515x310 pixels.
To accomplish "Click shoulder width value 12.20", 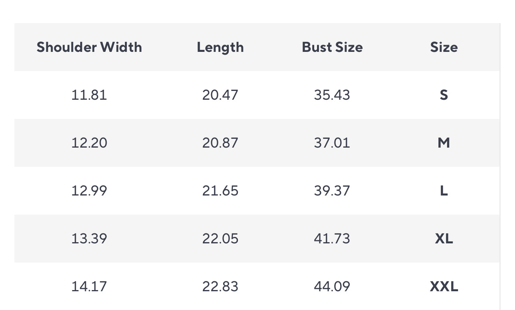I will click(89, 143).
